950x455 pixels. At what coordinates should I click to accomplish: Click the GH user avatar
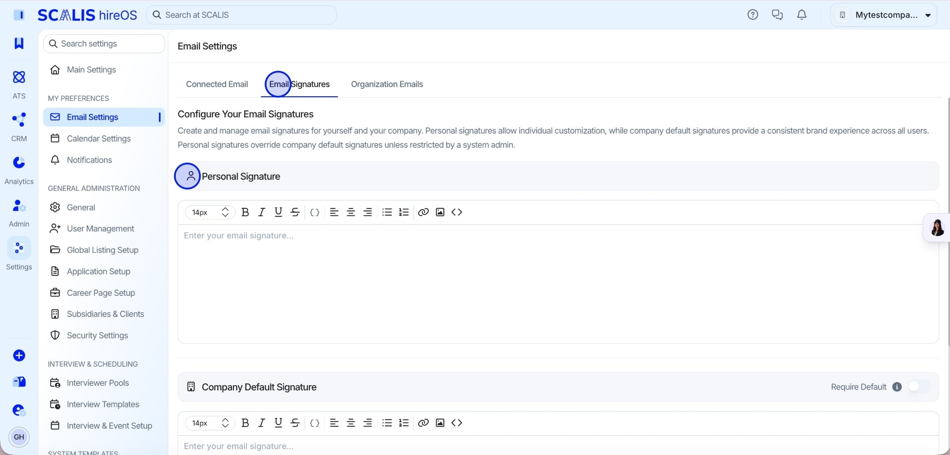click(x=19, y=437)
